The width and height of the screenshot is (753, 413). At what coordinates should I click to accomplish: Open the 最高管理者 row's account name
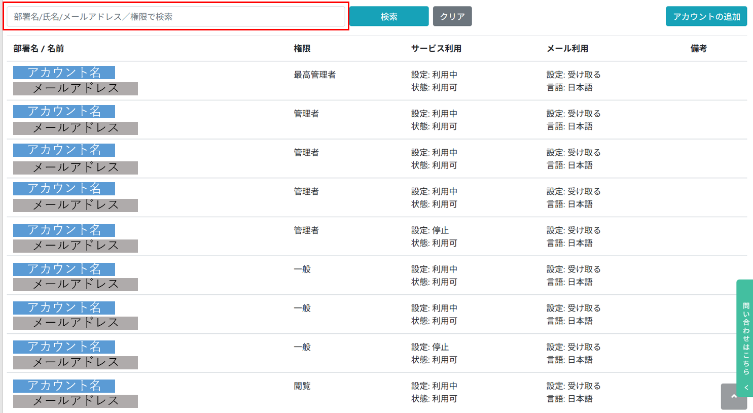pos(64,73)
